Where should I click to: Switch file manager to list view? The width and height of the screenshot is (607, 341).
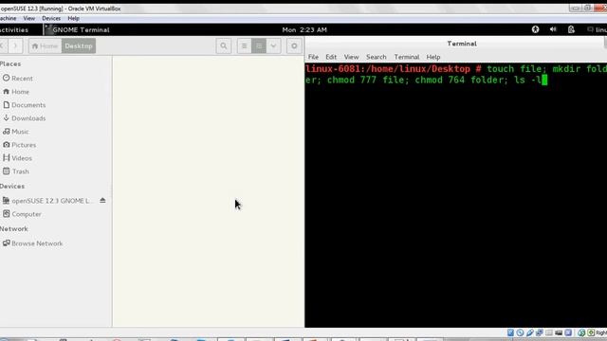245,46
